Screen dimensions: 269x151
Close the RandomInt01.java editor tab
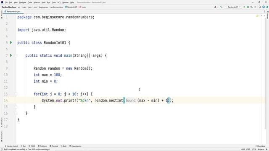point(22,11)
